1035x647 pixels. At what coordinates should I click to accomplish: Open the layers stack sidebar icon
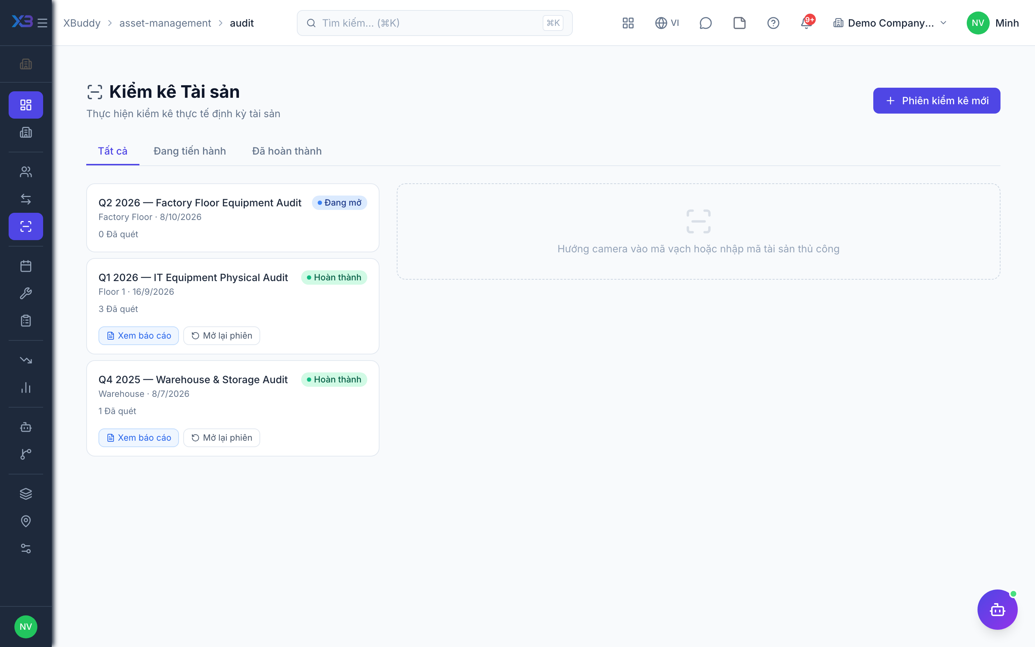pos(26,494)
